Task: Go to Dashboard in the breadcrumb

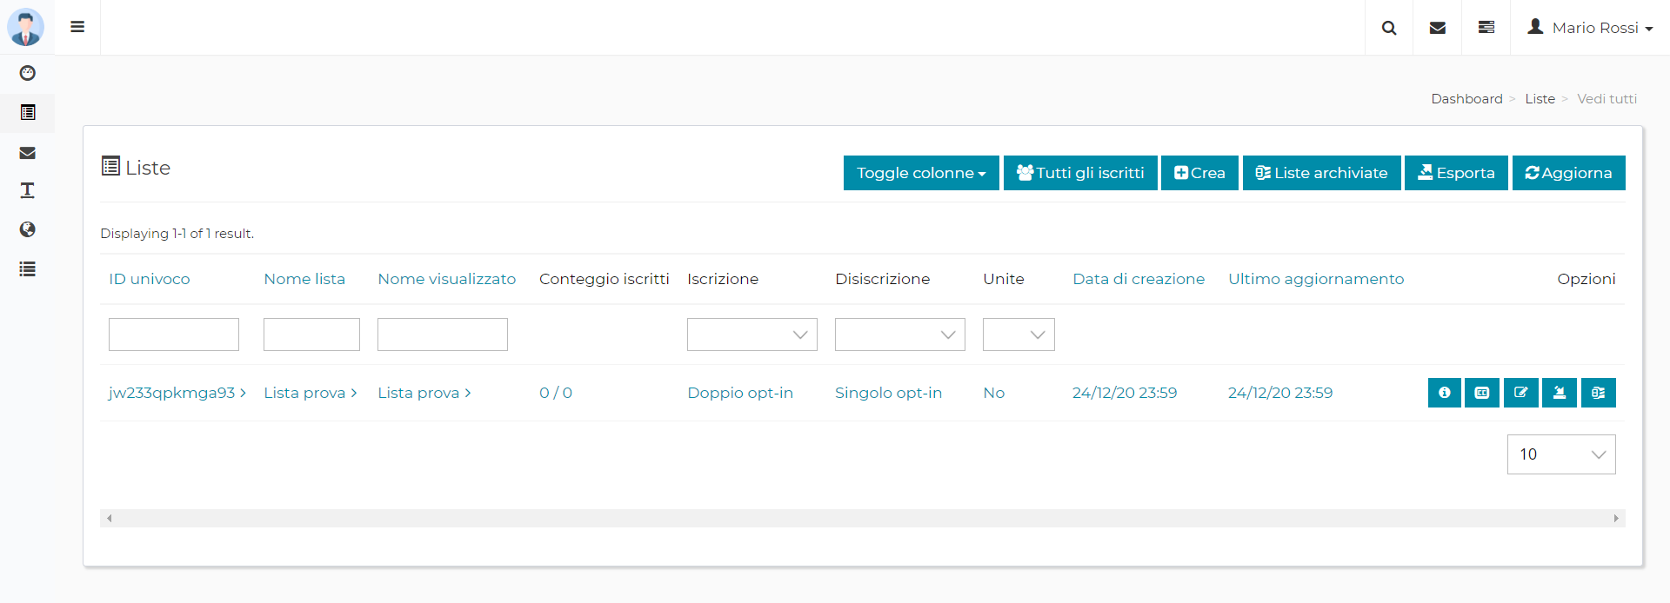Action: [1466, 99]
